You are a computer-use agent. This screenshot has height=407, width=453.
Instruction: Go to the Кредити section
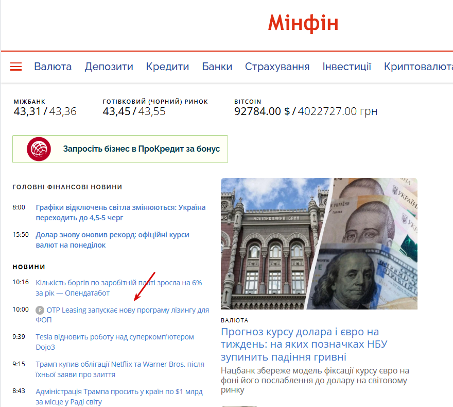tap(168, 67)
